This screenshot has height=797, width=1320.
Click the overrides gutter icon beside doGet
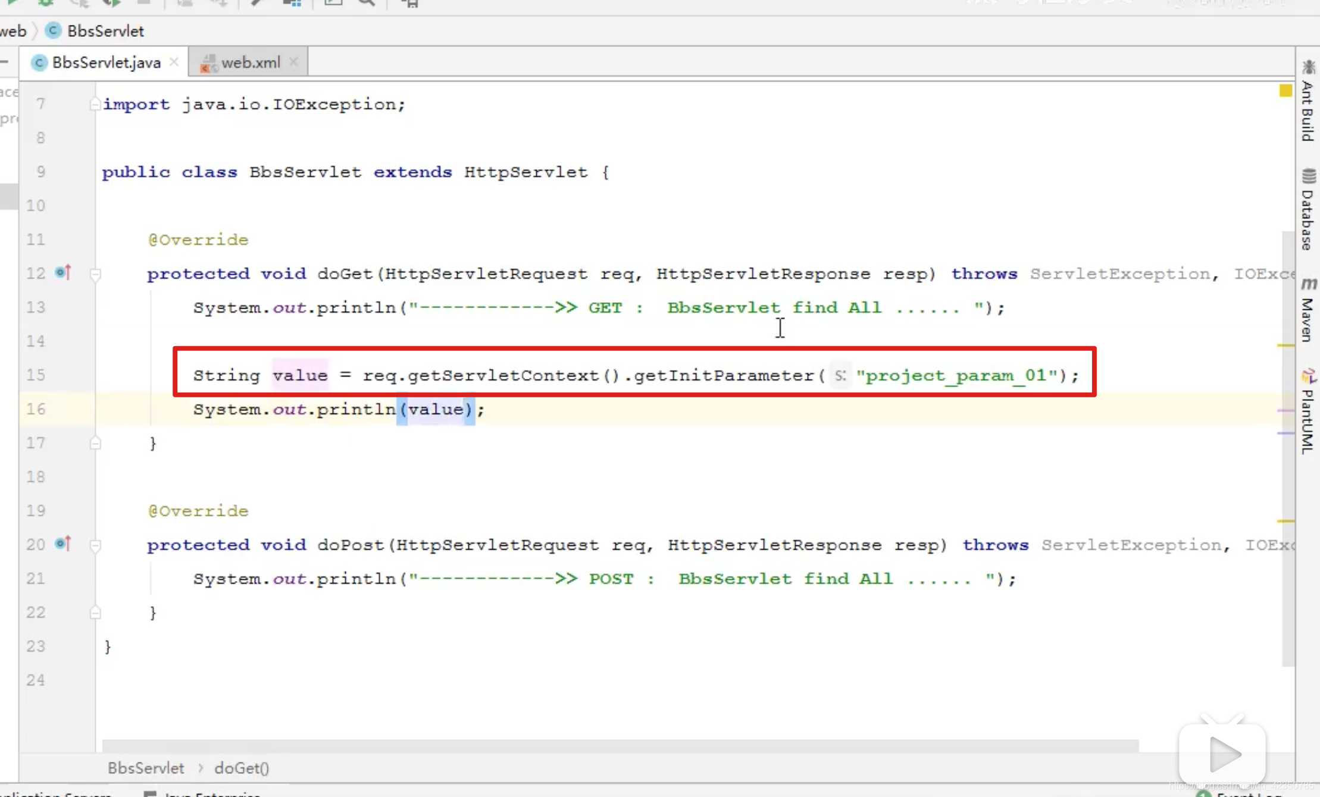point(63,273)
